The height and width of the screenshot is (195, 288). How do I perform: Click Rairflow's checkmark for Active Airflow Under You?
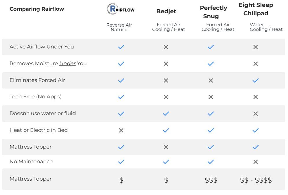coord(121,47)
